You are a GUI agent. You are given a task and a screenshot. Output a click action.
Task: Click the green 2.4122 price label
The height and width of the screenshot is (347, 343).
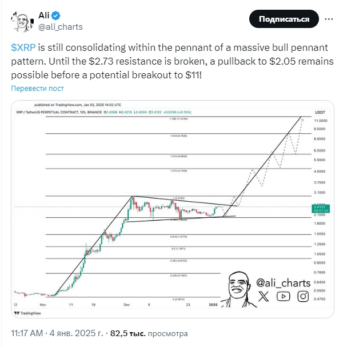[x=321, y=209]
